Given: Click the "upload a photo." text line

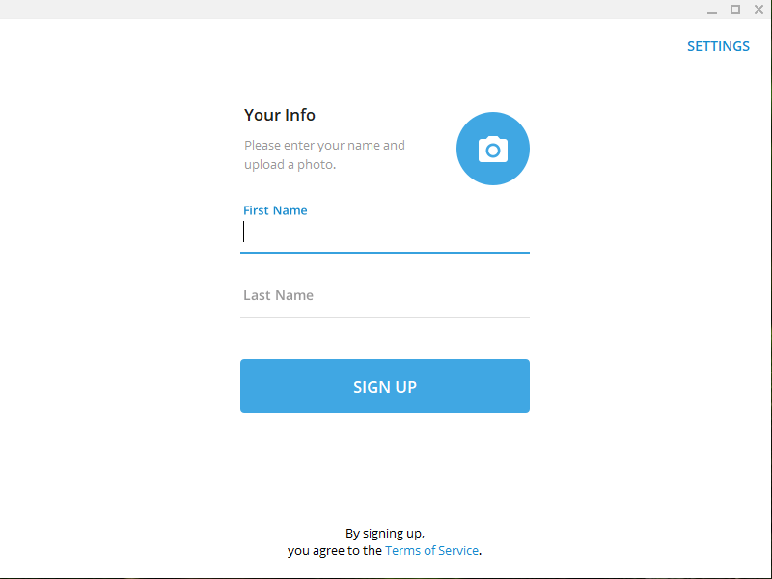Looking at the screenshot, I should (x=290, y=164).
